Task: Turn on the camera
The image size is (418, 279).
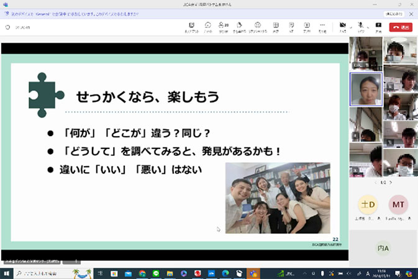Action: [343, 27]
